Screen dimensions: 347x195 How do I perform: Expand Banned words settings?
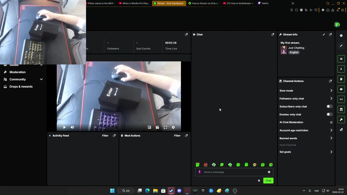(331, 138)
